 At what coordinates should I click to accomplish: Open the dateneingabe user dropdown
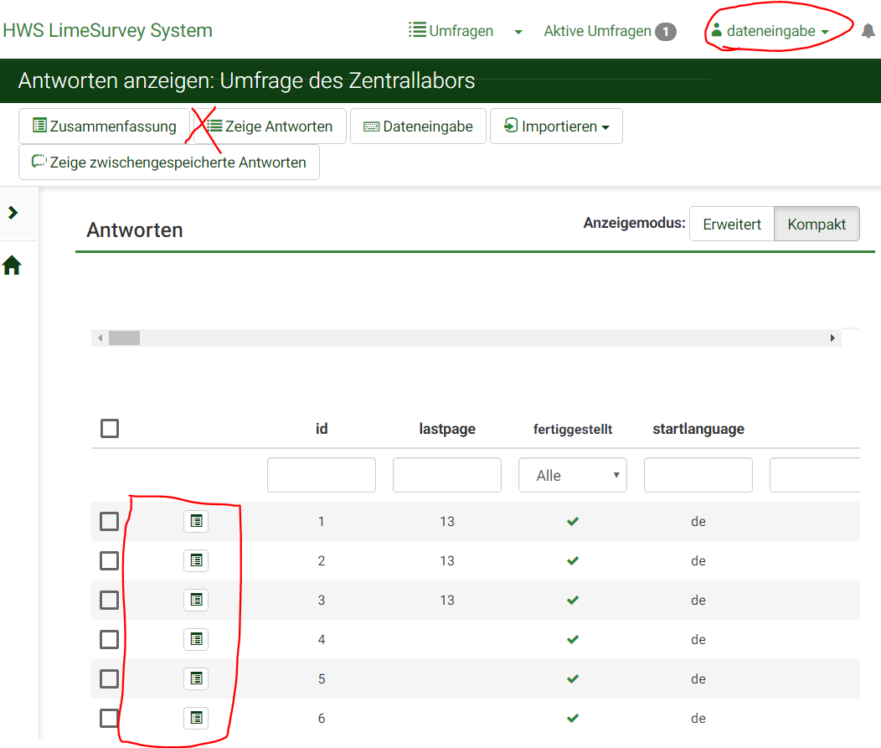click(x=770, y=31)
